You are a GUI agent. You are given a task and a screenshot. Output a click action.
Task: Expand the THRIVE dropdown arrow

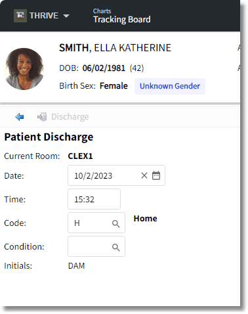66,16
